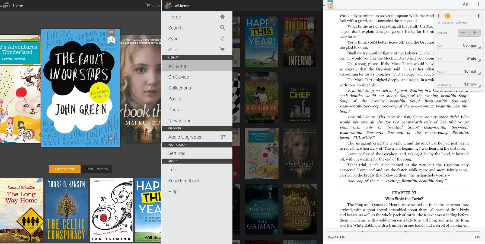The height and width of the screenshot is (244, 485).
Task: Open Books in the drawer
Action: pos(197,99)
